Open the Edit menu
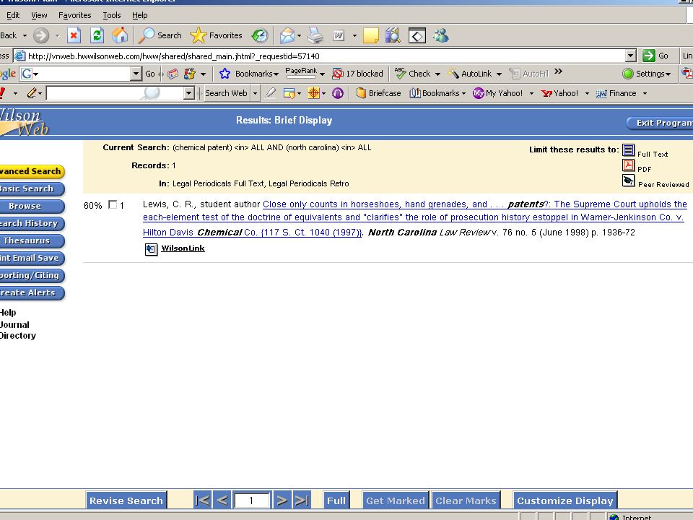This screenshot has width=693, height=520. (13, 15)
